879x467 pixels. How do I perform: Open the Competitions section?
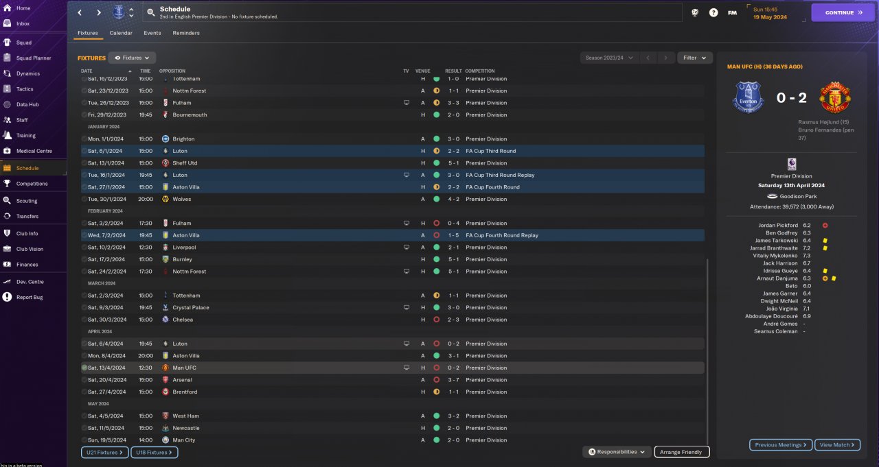click(33, 184)
